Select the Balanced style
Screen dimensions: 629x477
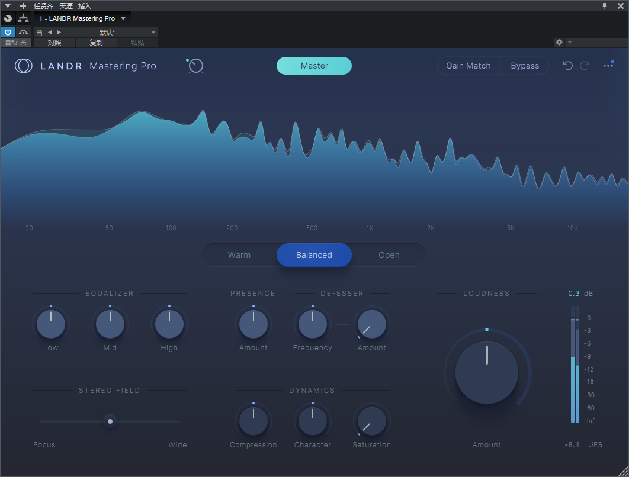click(x=314, y=255)
